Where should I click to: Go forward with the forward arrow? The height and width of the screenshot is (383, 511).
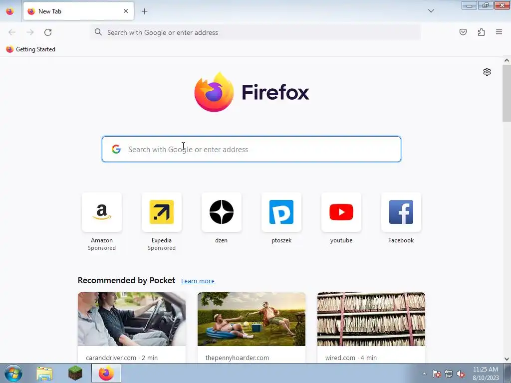click(x=30, y=32)
